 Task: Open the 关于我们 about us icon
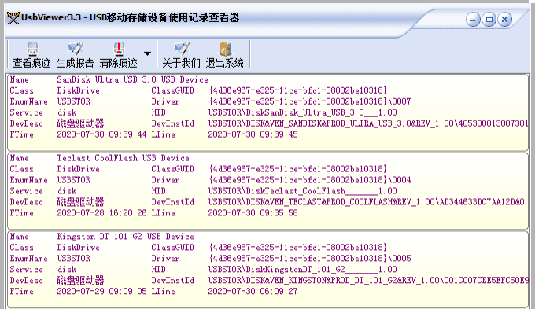click(182, 49)
